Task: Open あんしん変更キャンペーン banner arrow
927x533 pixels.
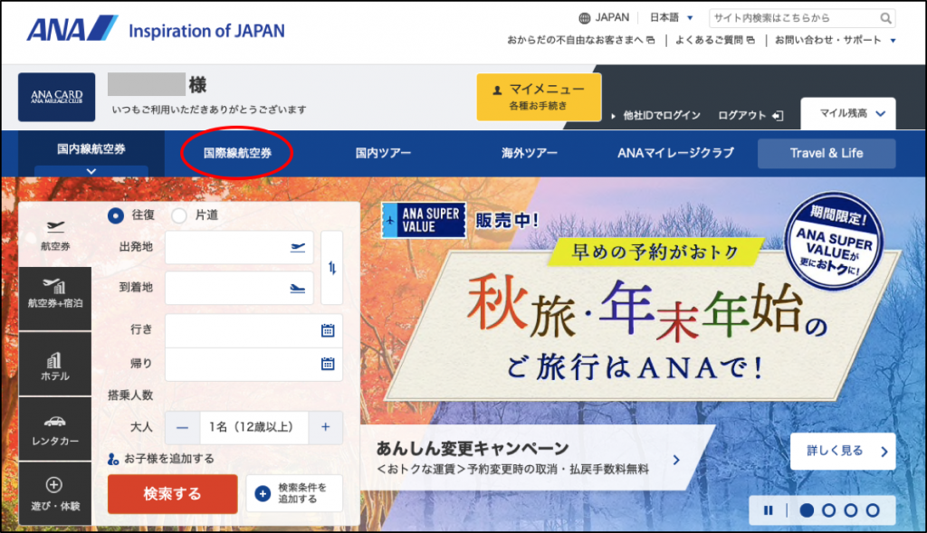Action: [676, 460]
